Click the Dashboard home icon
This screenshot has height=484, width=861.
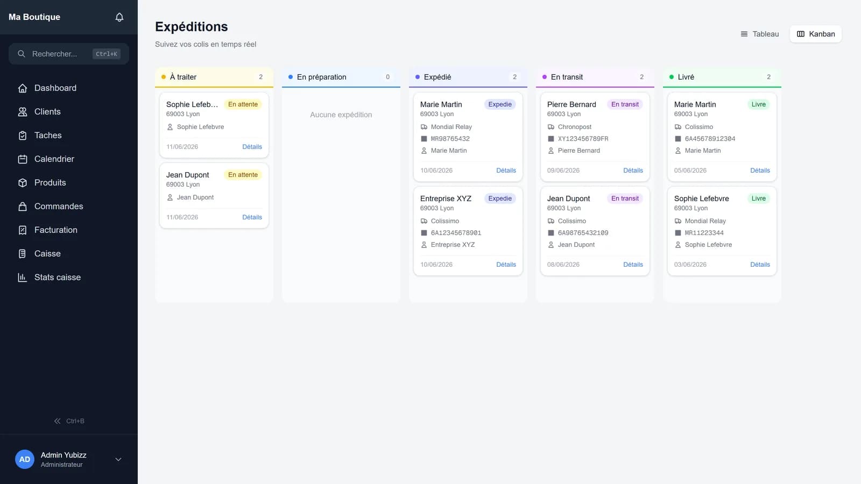point(23,88)
